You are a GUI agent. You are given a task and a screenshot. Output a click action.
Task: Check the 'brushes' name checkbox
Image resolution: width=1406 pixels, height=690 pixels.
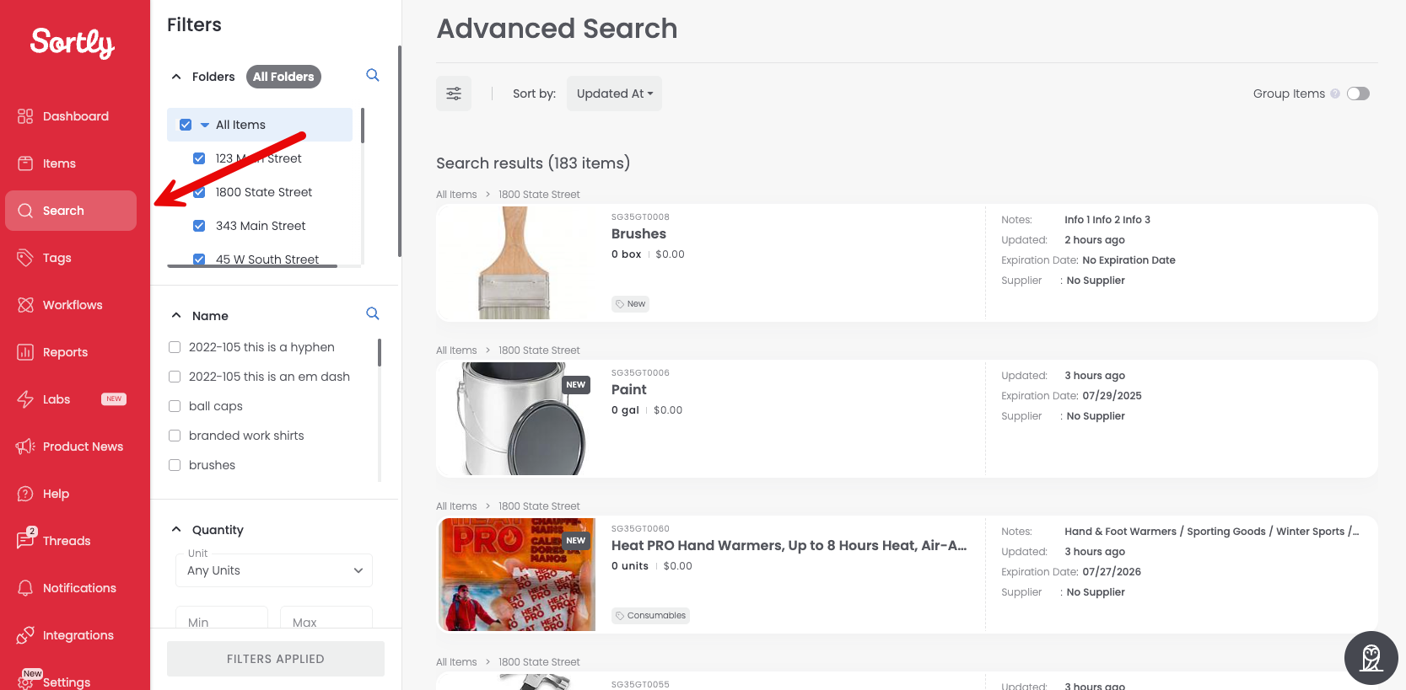[175, 465]
